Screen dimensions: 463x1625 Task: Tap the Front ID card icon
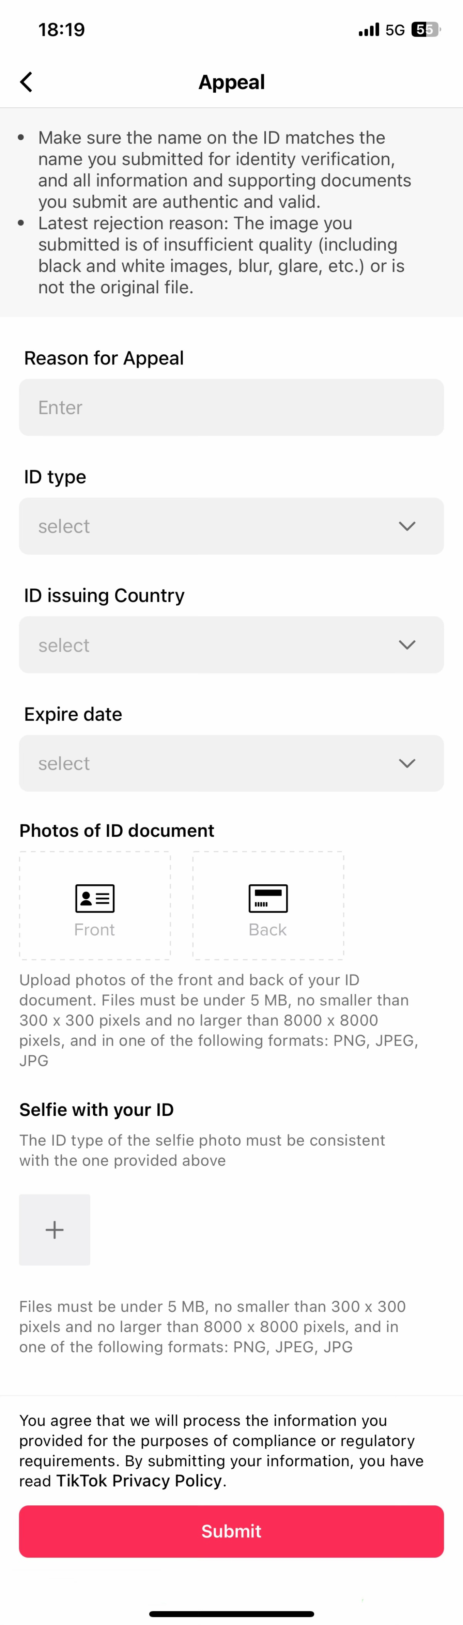tap(95, 898)
